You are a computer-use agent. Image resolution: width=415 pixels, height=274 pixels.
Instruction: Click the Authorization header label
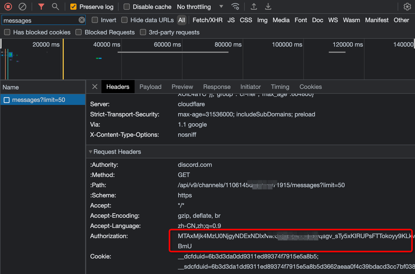(x=109, y=236)
